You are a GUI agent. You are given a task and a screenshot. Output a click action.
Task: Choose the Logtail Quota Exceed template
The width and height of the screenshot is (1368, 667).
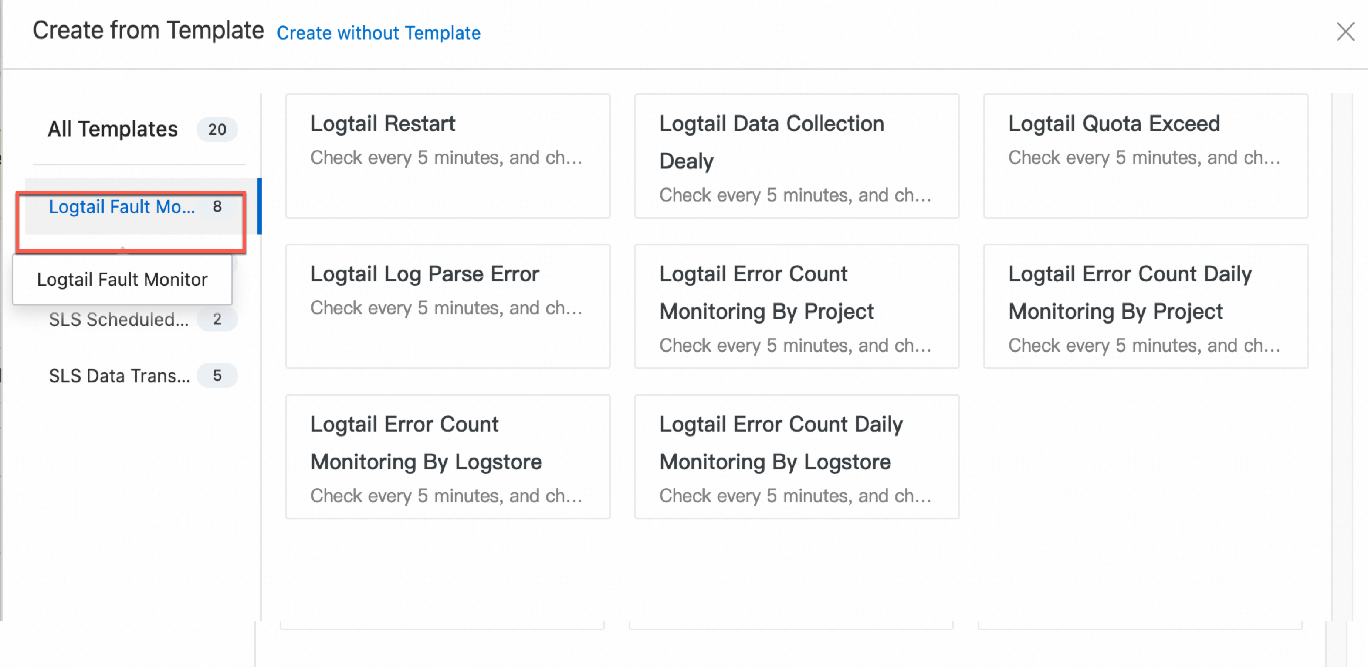(1145, 156)
